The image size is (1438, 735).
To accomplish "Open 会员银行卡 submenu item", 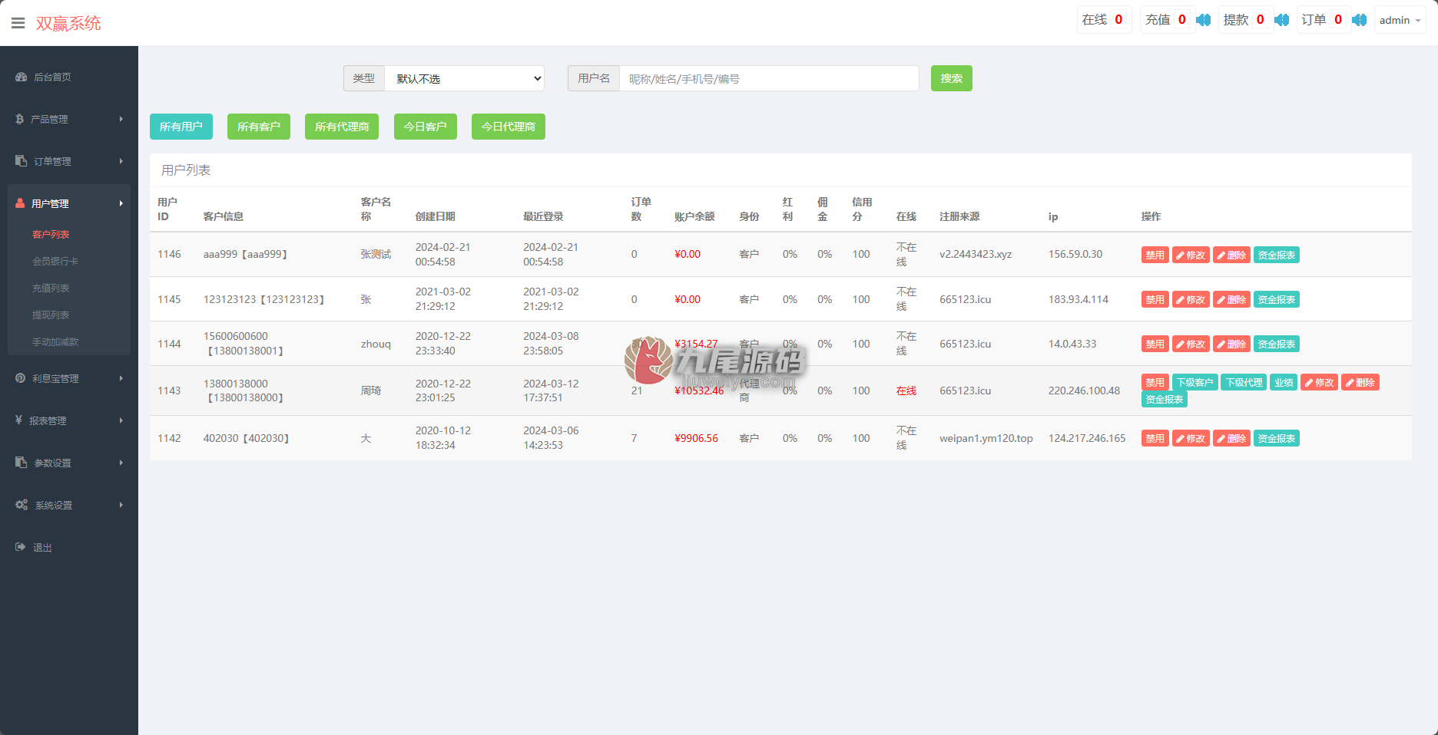I will point(55,261).
